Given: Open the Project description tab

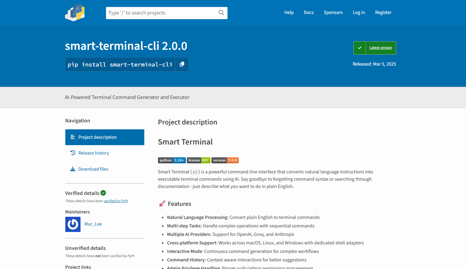Looking at the screenshot, I should click(97, 137).
